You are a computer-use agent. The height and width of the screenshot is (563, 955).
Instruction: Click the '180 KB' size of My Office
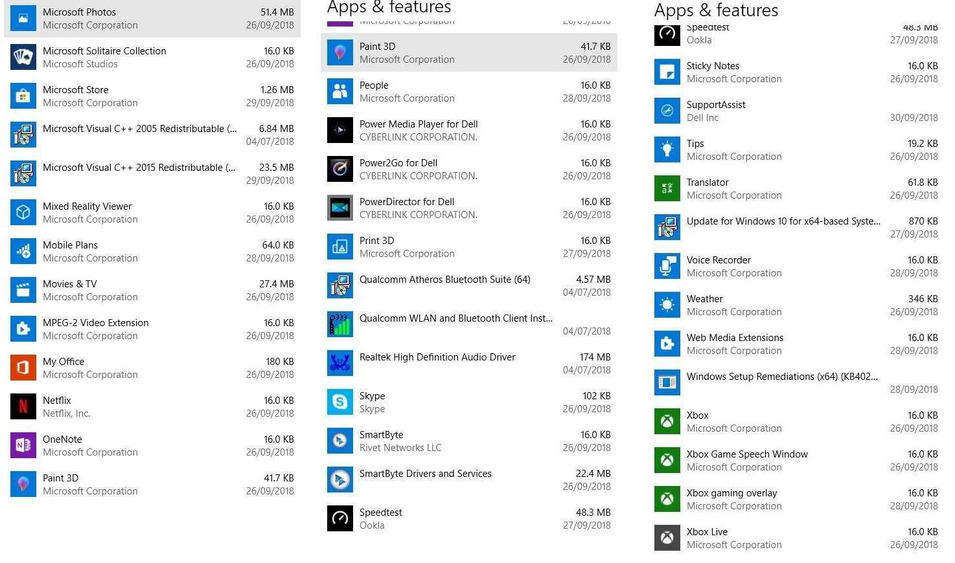[280, 361]
